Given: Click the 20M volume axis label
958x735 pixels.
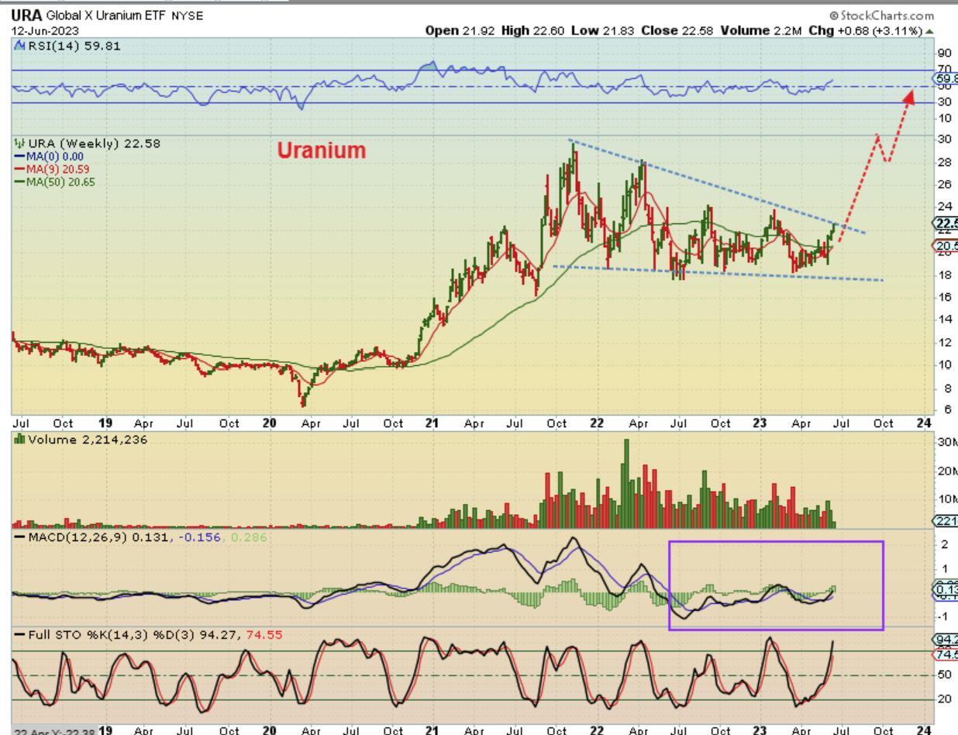Looking at the screenshot, I should (x=946, y=471).
